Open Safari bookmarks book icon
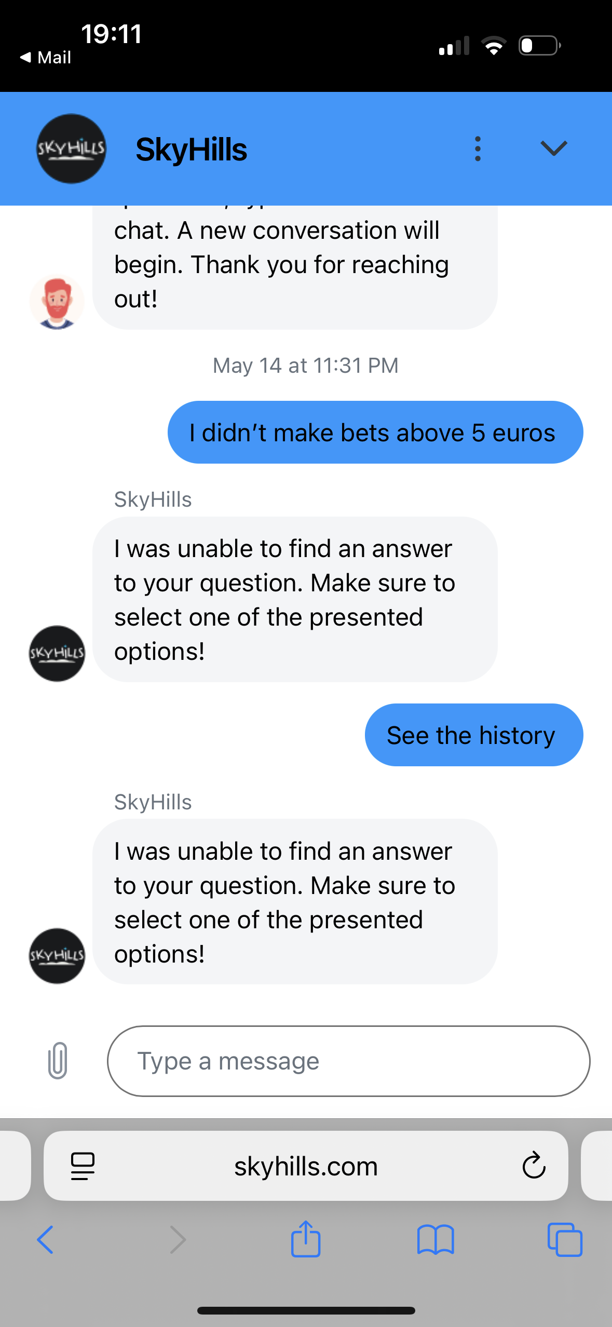Screen dimensions: 612x1327 click(436, 1239)
